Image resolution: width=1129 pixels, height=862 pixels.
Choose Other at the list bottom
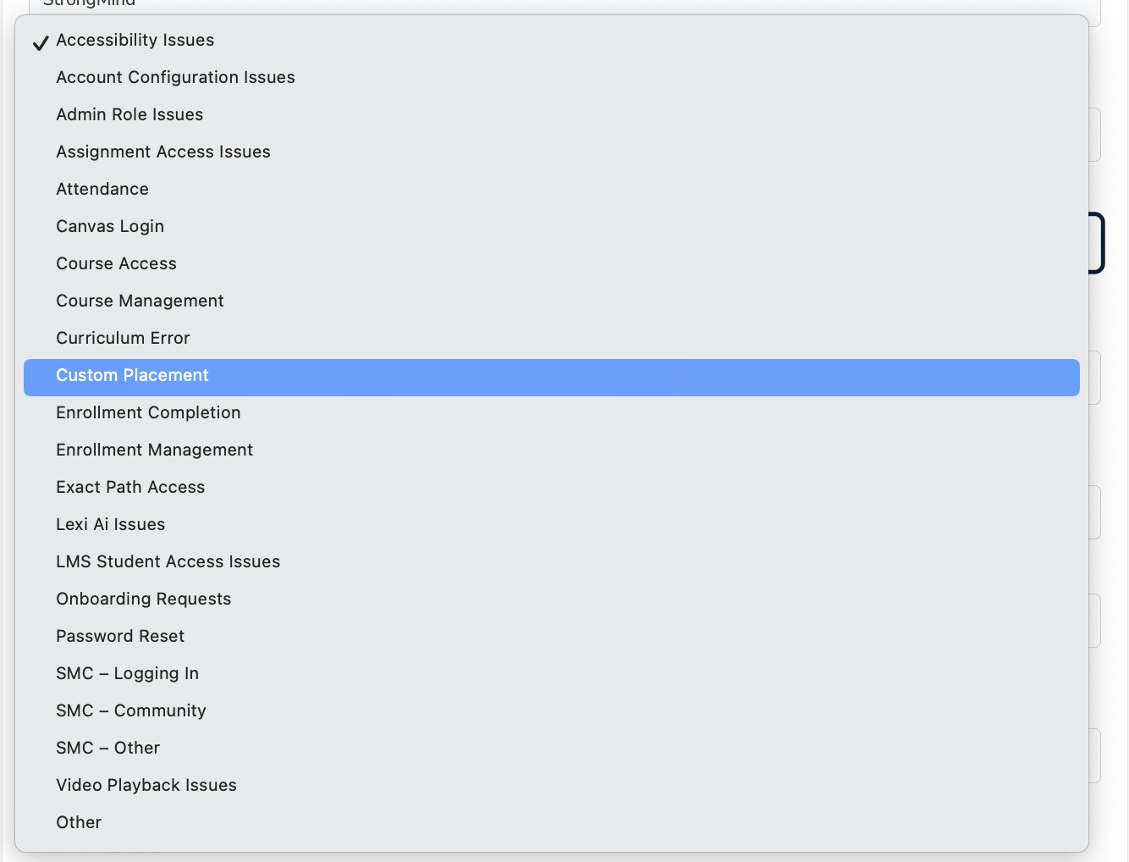79,823
